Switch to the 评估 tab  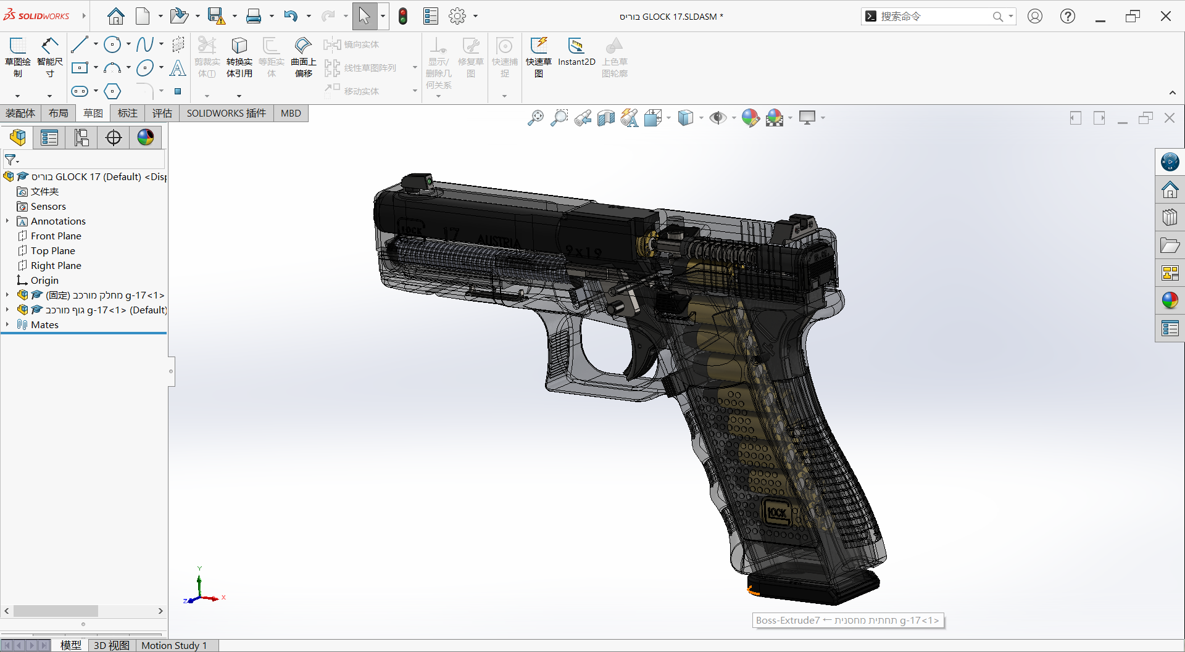(x=162, y=113)
